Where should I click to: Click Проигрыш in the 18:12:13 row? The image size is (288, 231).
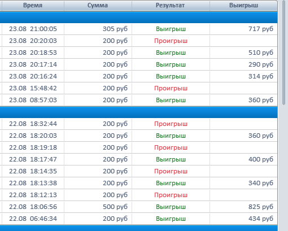tap(171, 195)
